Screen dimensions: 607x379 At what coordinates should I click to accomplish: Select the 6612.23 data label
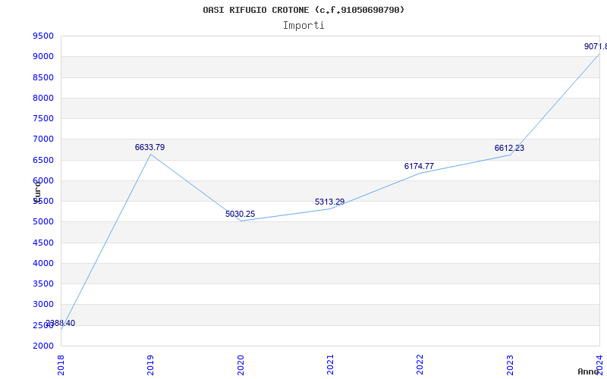pos(509,148)
